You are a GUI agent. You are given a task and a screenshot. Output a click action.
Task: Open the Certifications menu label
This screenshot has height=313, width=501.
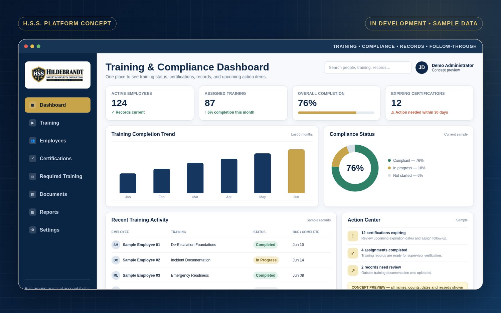point(55,159)
